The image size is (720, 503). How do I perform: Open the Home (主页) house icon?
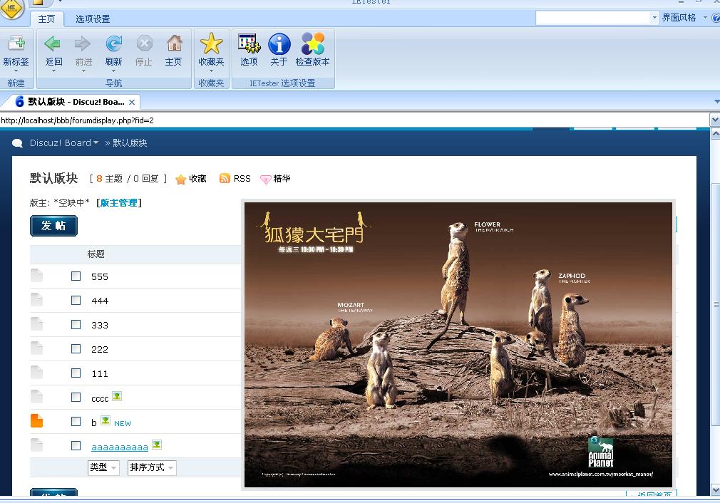tap(174, 43)
